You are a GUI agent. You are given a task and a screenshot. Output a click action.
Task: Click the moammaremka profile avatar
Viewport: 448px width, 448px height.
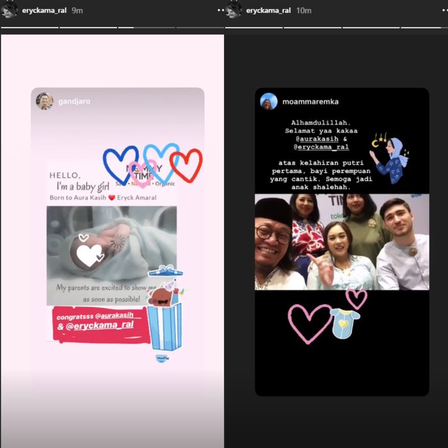pyautogui.click(x=269, y=101)
